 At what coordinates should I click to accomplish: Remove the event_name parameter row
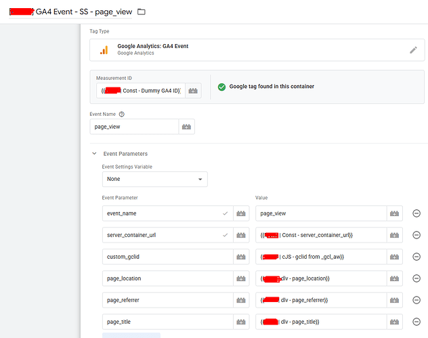click(x=416, y=213)
